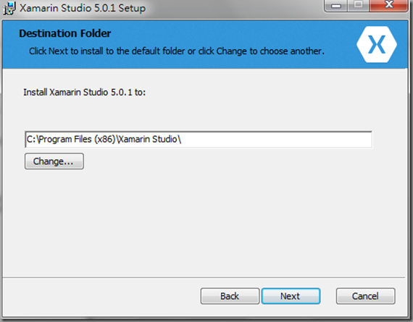The height and width of the screenshot is (322, 413).
Task: Open the Change... folder dialog
Action: point(54,161)
